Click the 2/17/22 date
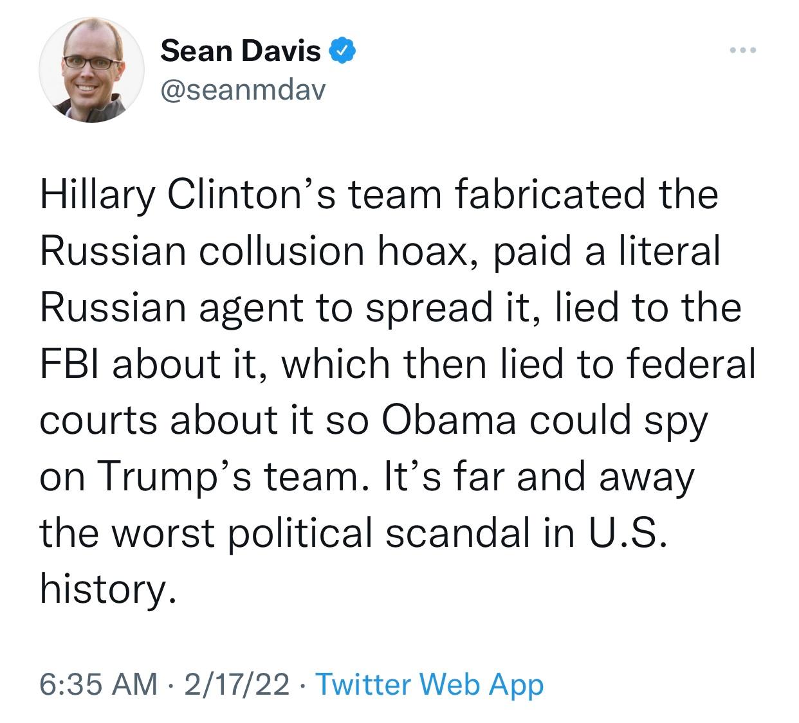The height and width of the screenshot is (723, 799). tap(236, 684)
